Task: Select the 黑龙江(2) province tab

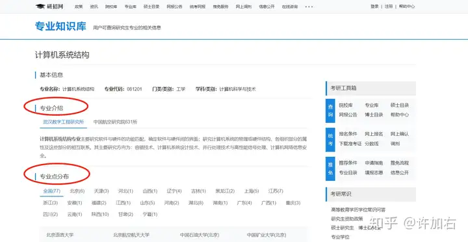Action: click(x=225, y=191)
